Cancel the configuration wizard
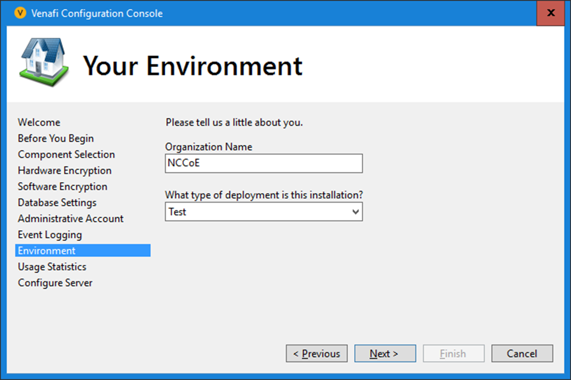Viewport: 571px width, 380px height. [x=522, y=354]
